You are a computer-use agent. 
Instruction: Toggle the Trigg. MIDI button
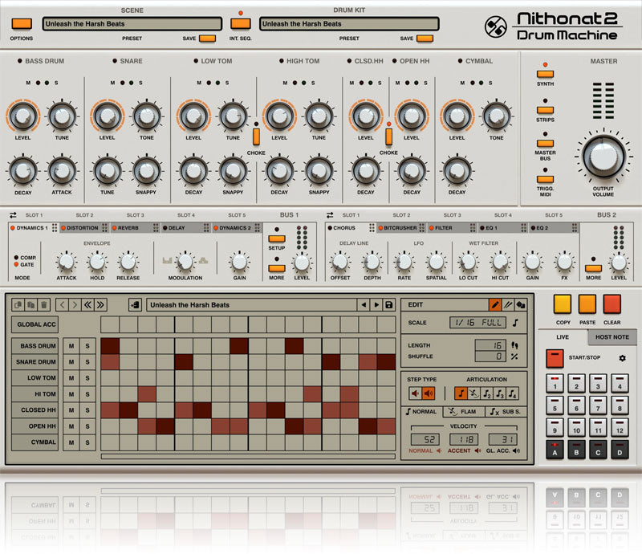pyautogui.click(x=545, y=179)
